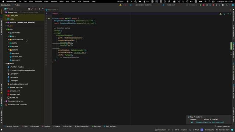Open the Logcat tool window

tap(57, 126)
